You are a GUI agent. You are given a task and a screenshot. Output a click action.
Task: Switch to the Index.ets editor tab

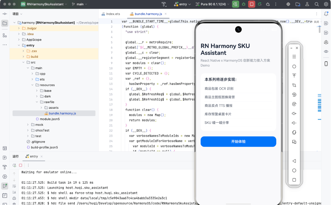pyautogui.click(x=111, y=14)
